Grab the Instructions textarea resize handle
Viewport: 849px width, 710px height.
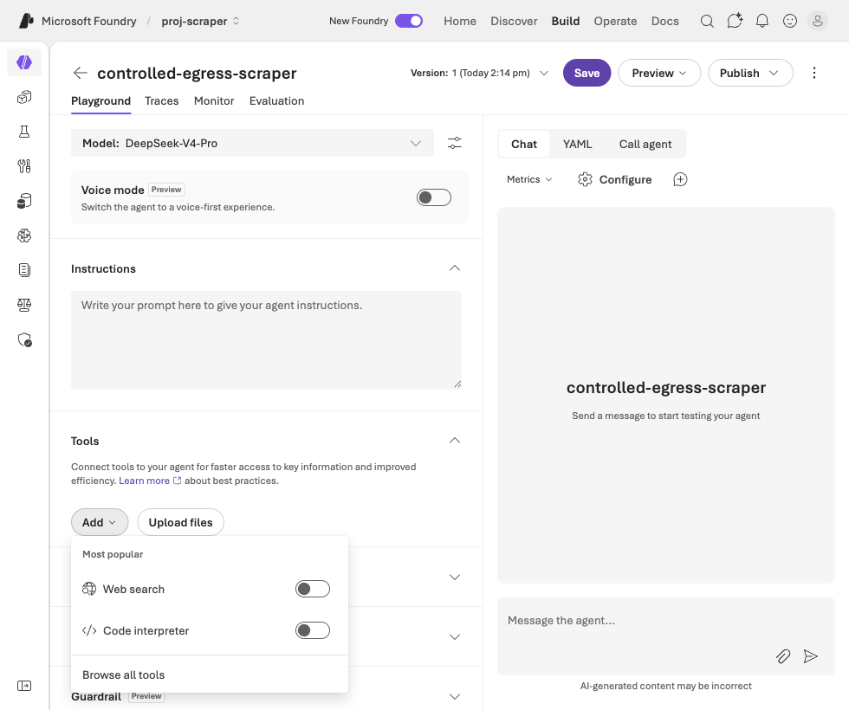(457, 384)
